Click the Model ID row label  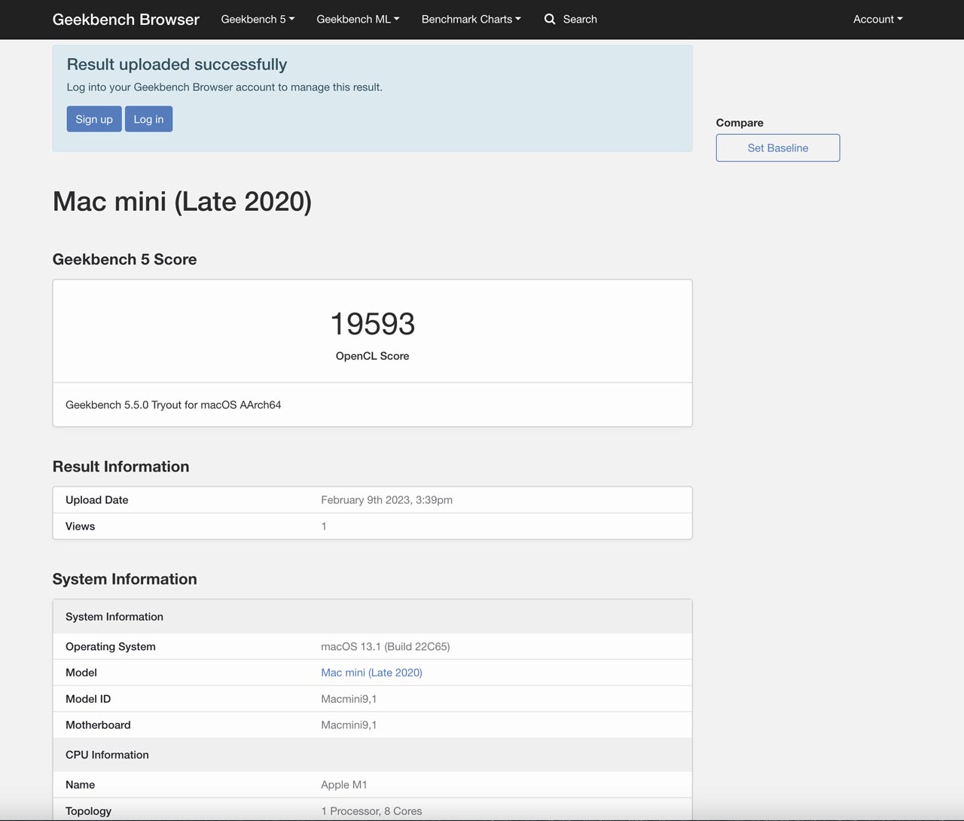tap(88, 699)
